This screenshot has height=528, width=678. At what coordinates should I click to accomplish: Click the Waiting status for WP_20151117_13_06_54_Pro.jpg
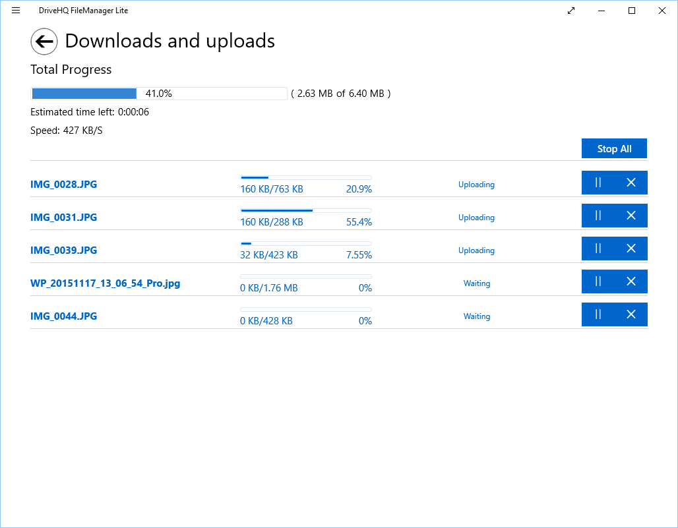tap(477, 283)
